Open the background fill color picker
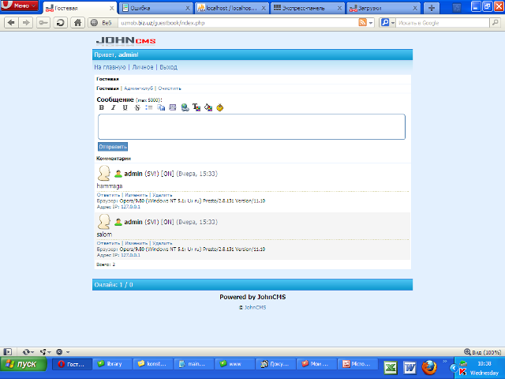This screenshot has height=379, width=505. 208,107
